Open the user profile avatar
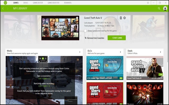Image resolution: width=169 pixels, height=105 pixels. click(x=165, y=8)
